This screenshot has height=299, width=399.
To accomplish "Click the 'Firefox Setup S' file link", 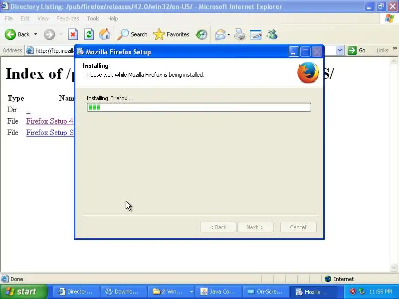I will (50, 133).
